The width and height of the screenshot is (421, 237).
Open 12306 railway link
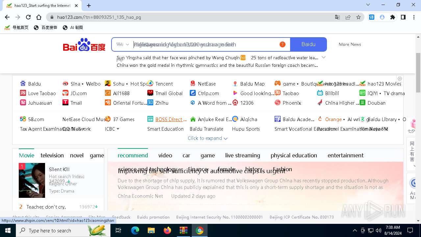[x=247, y=103]
